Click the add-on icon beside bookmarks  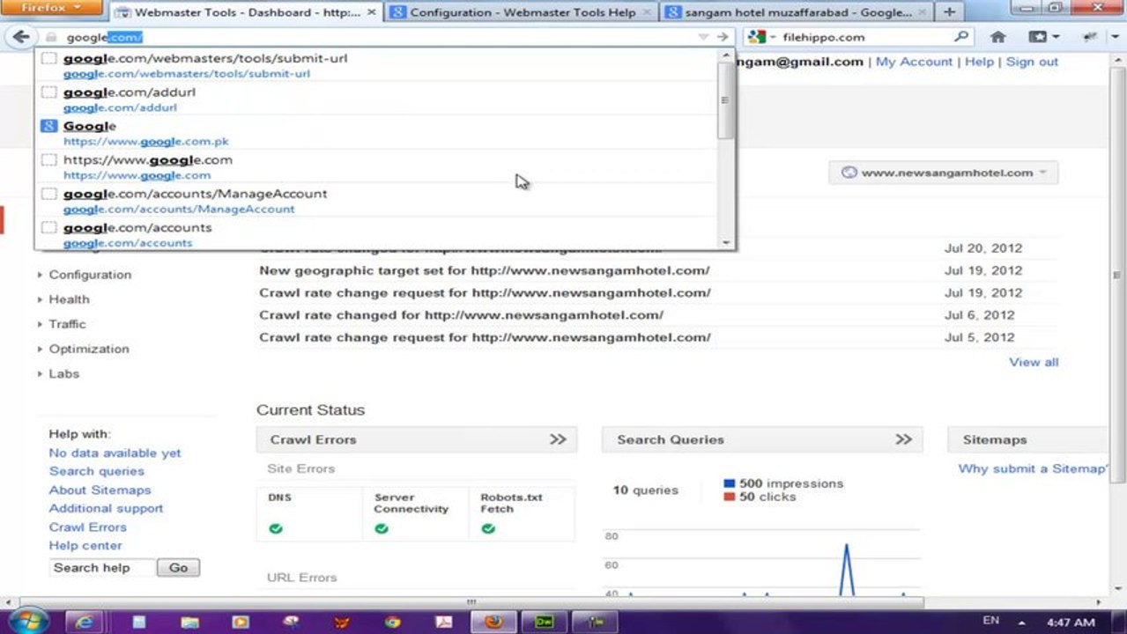(1091, 37)
